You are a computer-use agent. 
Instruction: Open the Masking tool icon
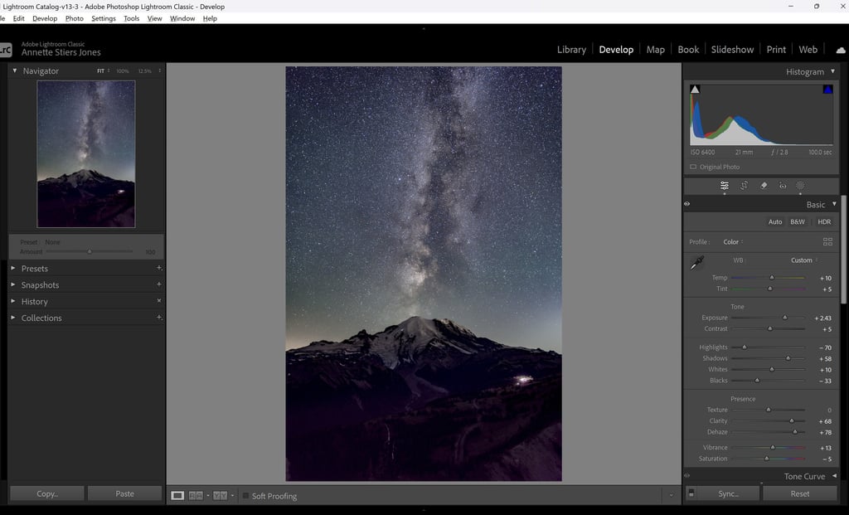coord(800,185)
